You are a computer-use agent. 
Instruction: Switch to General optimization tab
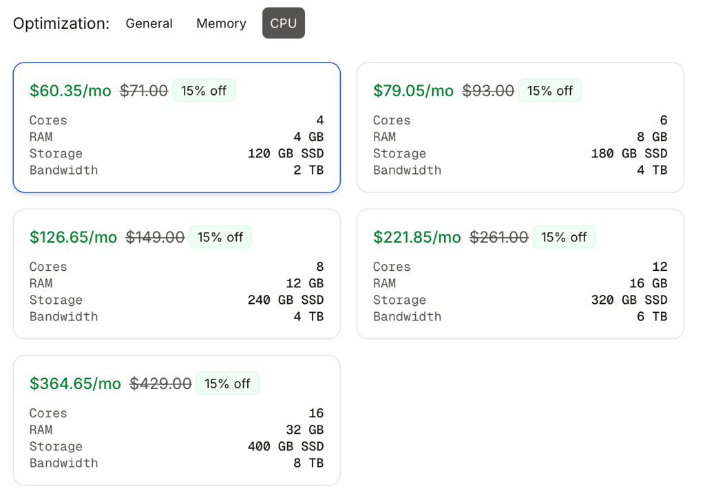[x=149, y=23]
